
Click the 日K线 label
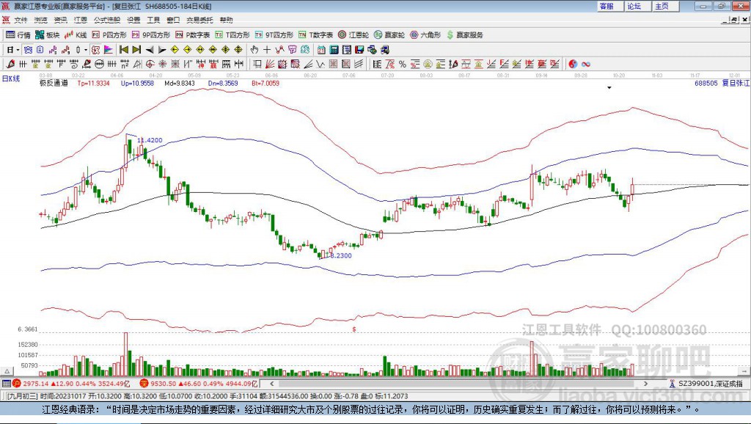coord(11,79)
